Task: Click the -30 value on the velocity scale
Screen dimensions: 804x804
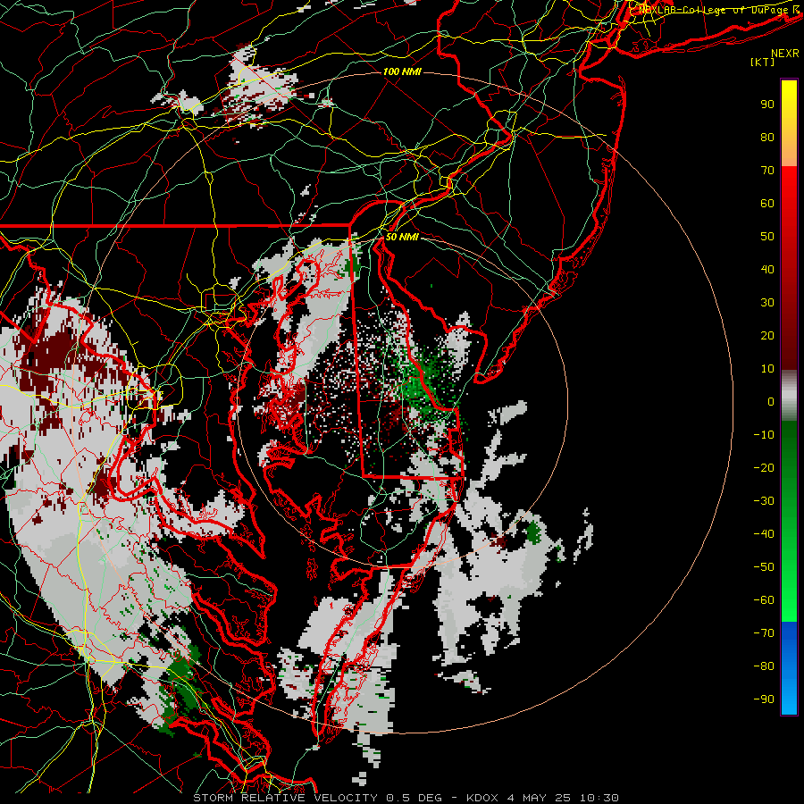Action: pos(764,501)
